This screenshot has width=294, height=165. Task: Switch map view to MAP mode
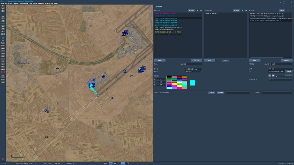[106, 163]
